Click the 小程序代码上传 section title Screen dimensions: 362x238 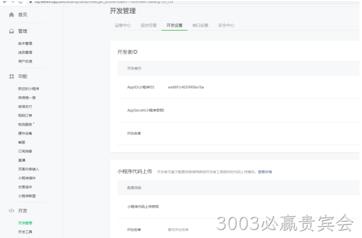coord(135,172)
